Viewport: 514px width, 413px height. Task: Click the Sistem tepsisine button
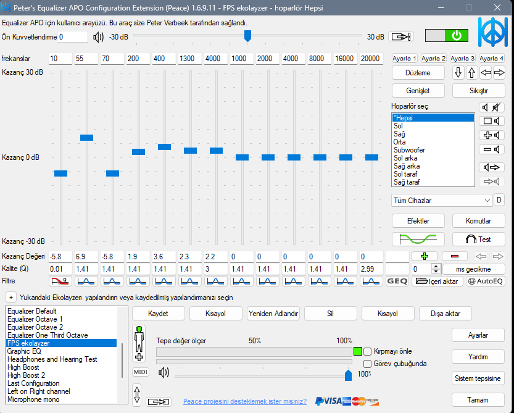478,378
